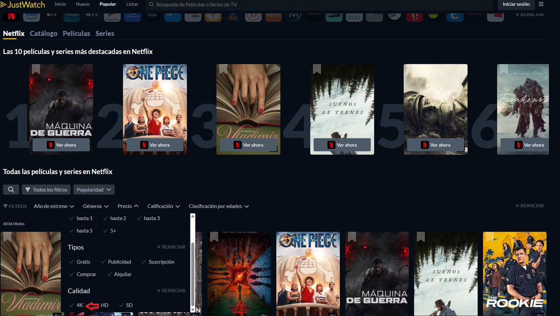Click the Iniciar sesión button
Viewport: 560px width, 316px height.
[x=516, y=4]
